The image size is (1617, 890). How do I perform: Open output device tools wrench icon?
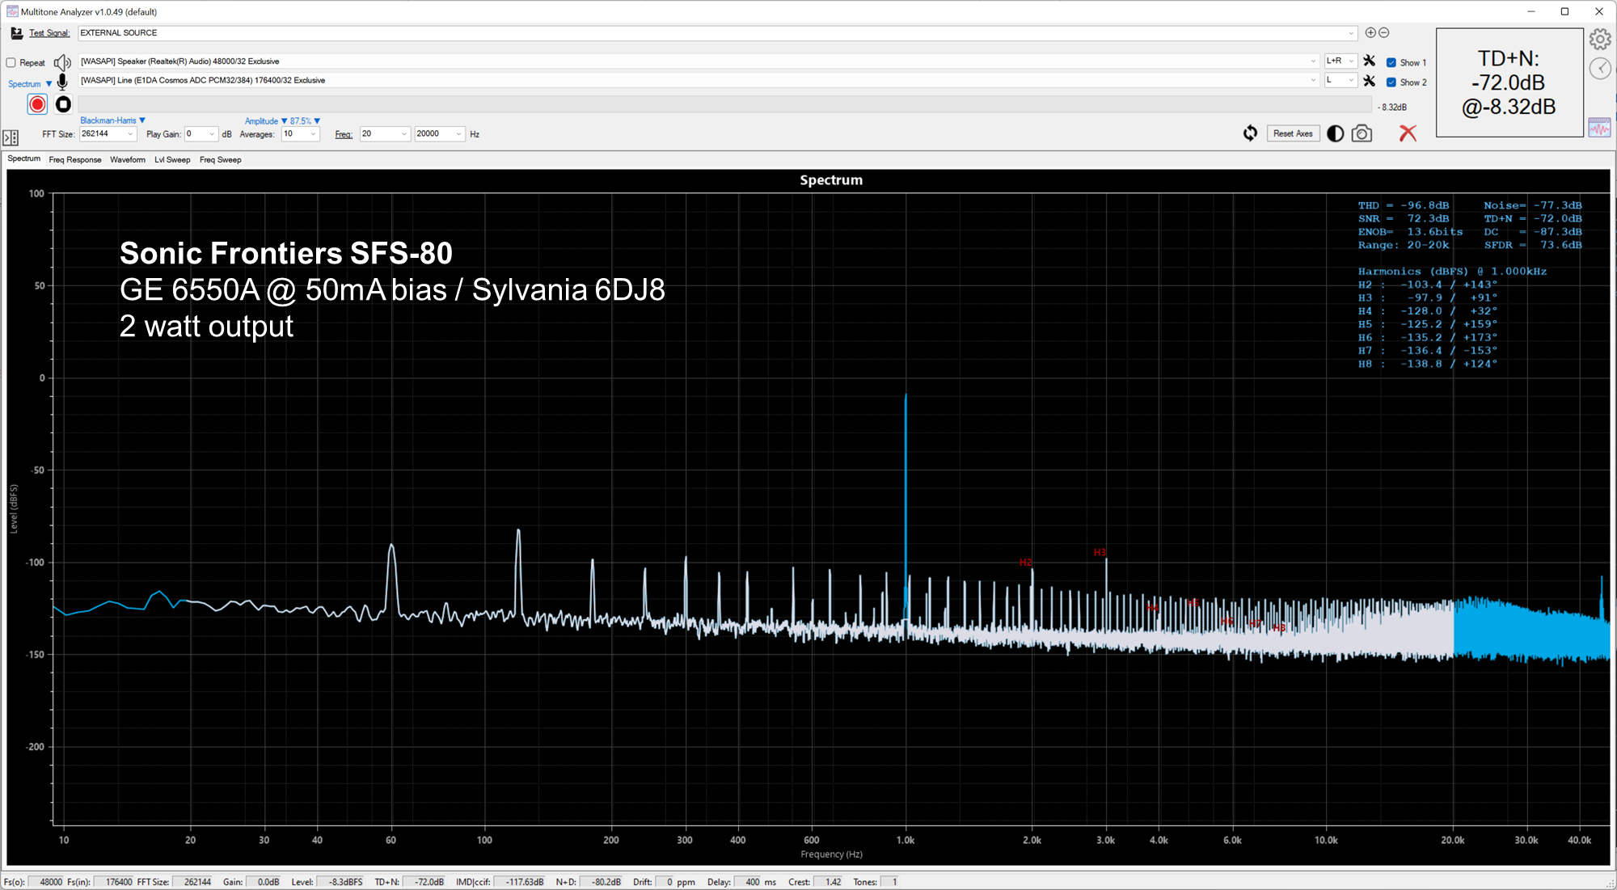[x=1369, y=61]
